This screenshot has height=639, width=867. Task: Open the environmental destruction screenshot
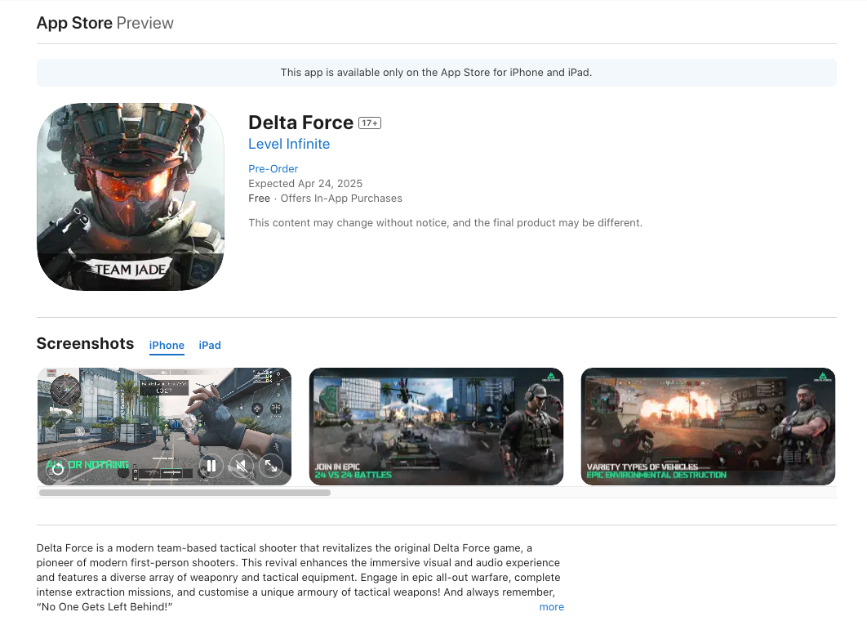point(708,427)
